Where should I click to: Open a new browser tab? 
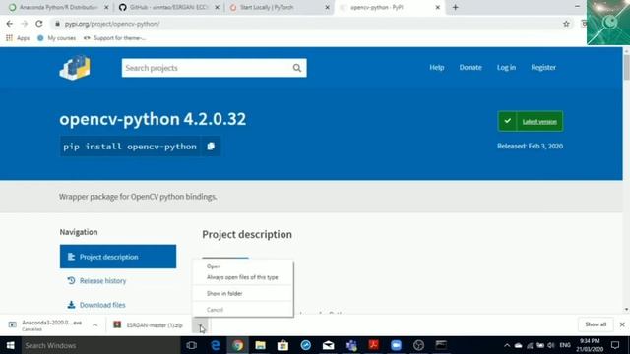[x=455, y=7]
